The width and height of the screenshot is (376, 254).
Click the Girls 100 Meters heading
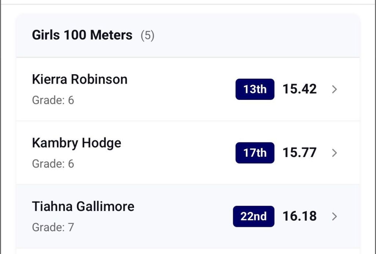82,35
